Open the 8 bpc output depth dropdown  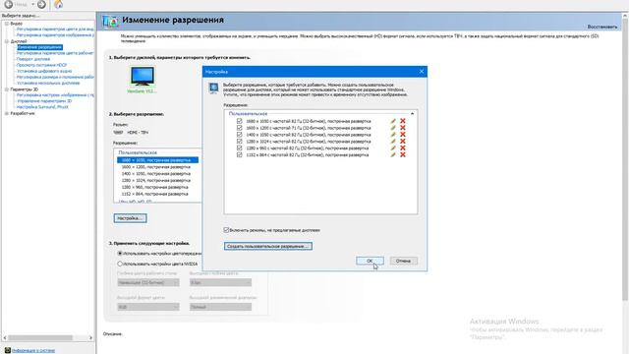(220, 283)
